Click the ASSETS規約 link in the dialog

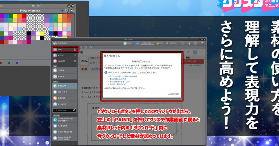coord(174,94)
